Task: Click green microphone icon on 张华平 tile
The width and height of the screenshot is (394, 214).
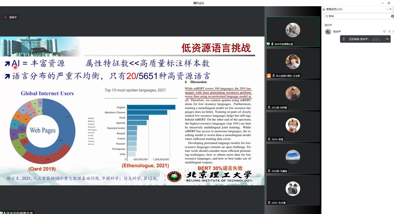Action: [272, 44]
